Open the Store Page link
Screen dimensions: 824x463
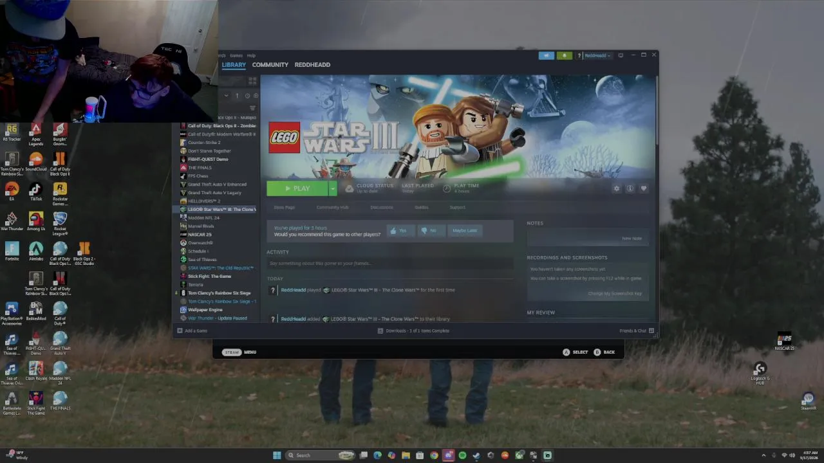click(x=284, y=207)
